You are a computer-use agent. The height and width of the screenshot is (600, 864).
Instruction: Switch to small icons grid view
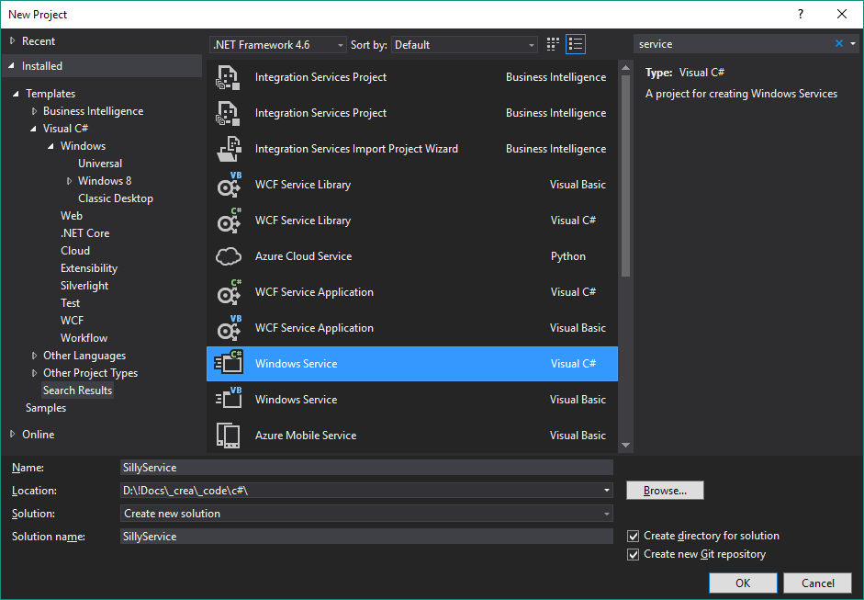pyautogui.click(x=553, y=44)
